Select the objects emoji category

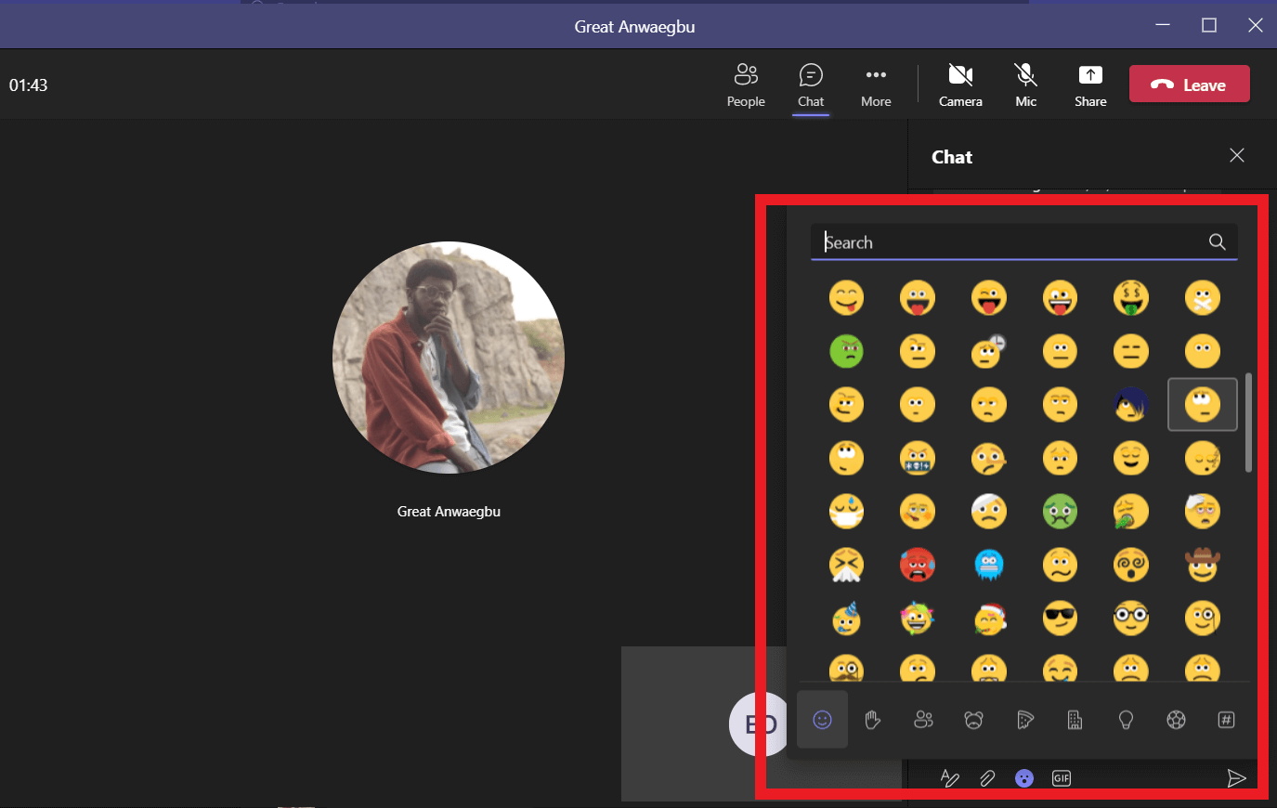coord(1126,720)
